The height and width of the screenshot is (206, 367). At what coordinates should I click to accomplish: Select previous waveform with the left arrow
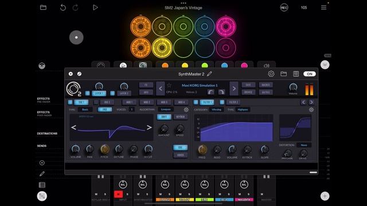tap(73, 127)
